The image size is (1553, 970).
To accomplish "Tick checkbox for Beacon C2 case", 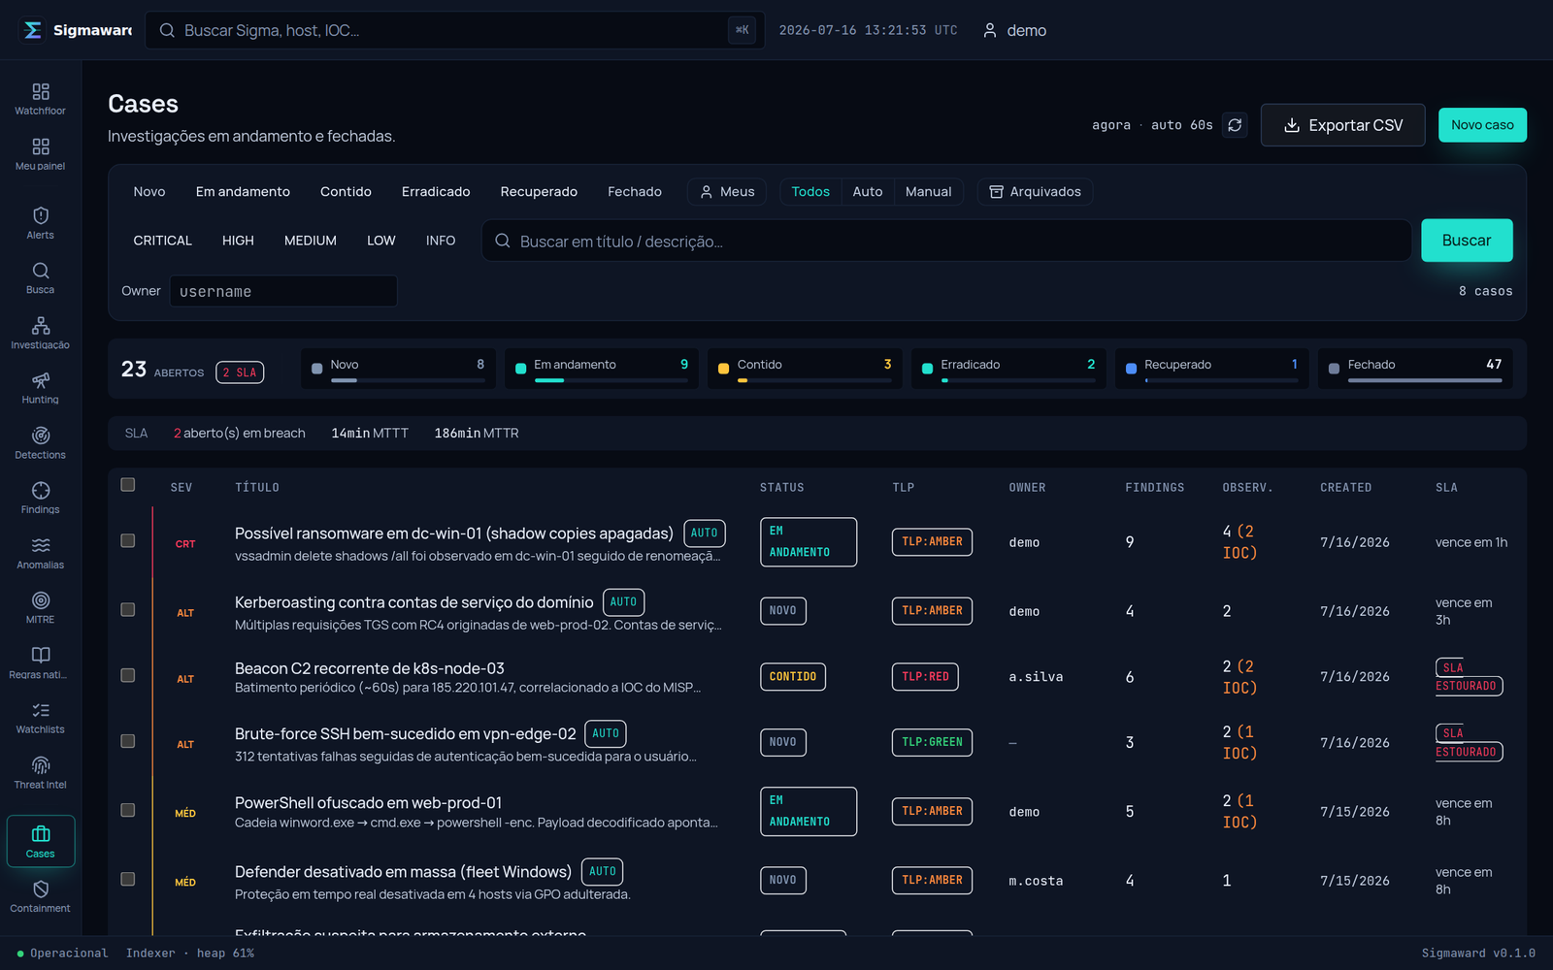I will click(x=127, y=675).
